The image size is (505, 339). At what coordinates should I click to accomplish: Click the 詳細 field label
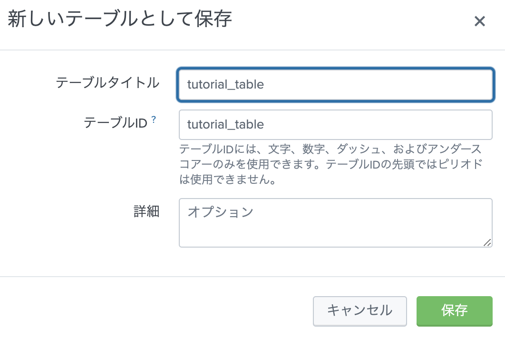click(x=146, y=212)
